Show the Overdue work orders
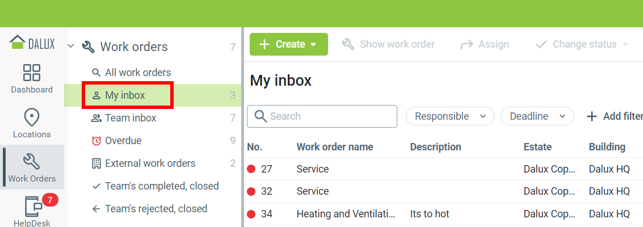 [x=123, y=141]
